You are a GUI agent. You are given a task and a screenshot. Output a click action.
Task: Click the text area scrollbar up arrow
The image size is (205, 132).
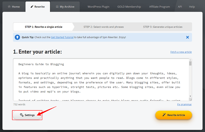click(x=190, y=60)
